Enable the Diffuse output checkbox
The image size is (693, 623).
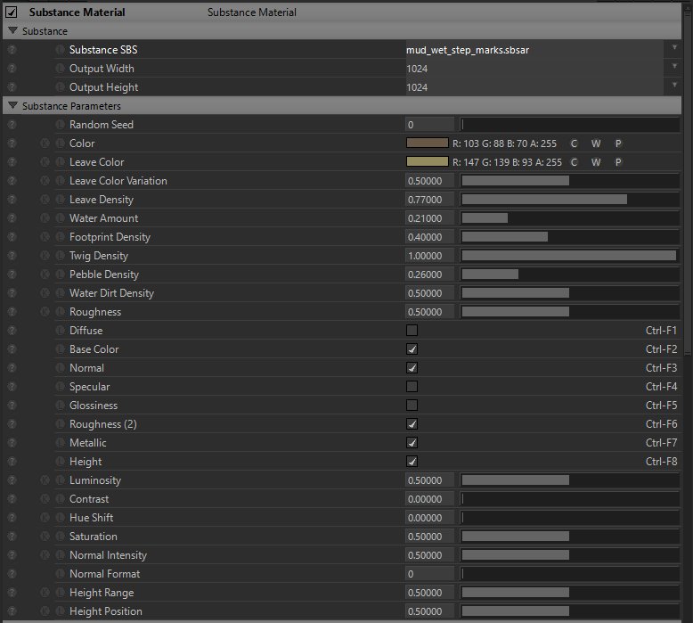tap(412, 331)
